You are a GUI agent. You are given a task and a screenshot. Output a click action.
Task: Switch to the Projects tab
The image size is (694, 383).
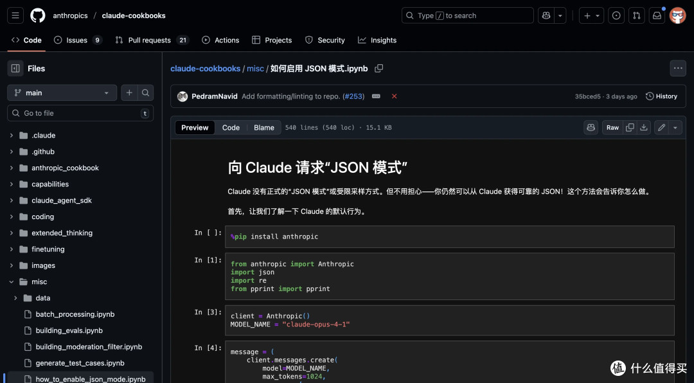pos(272,40)
